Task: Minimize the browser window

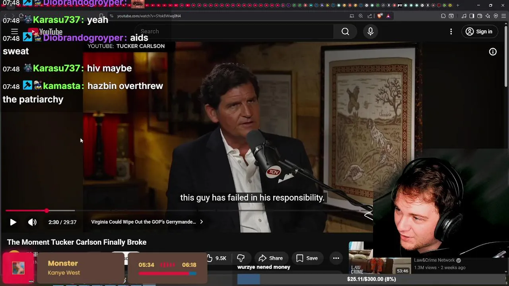Action: coord(478,5)
